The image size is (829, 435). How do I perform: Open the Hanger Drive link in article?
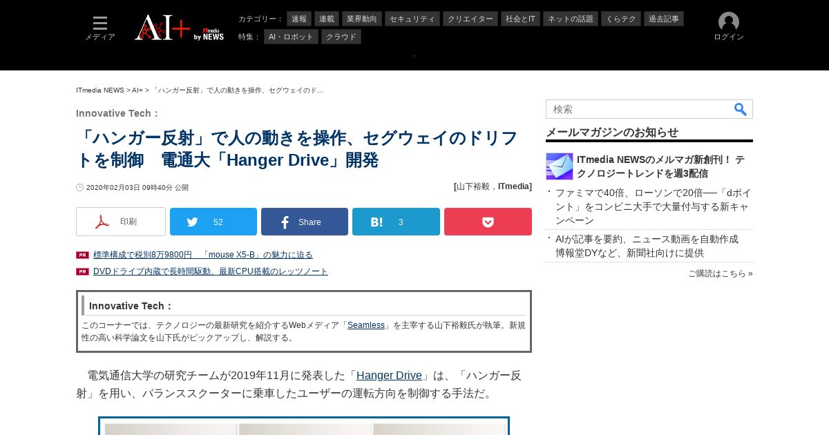(x=389, y=376)
